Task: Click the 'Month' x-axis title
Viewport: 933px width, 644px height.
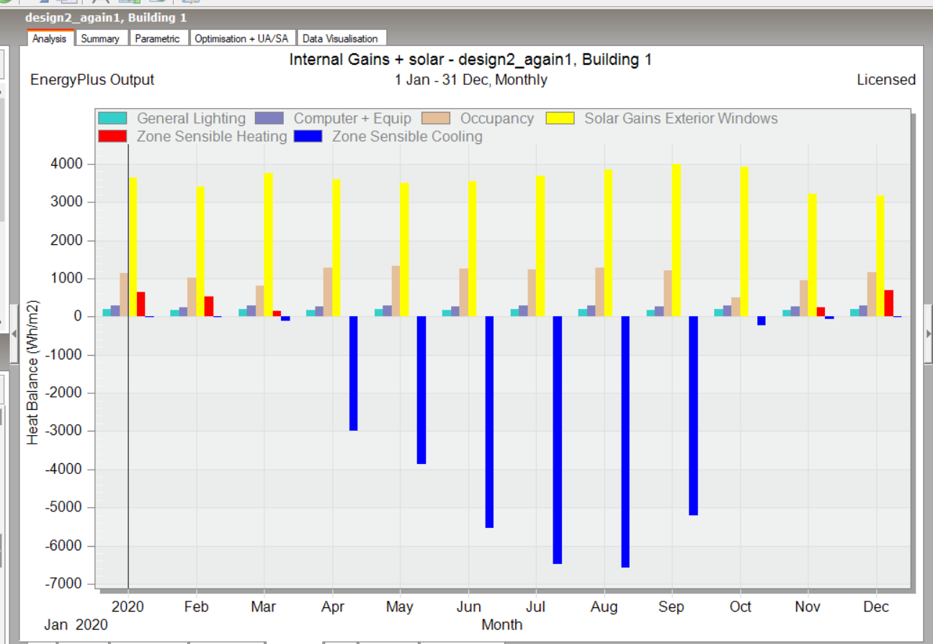Action: coord(502,625)
